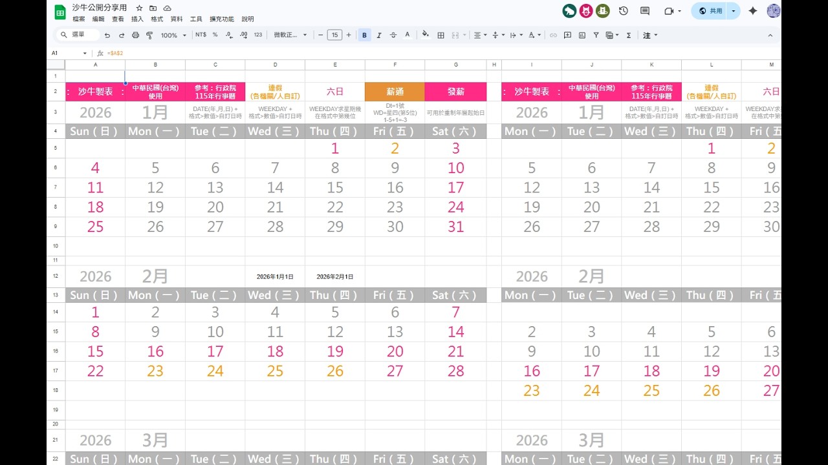Start a Meet video call

(x=669, y=11)
